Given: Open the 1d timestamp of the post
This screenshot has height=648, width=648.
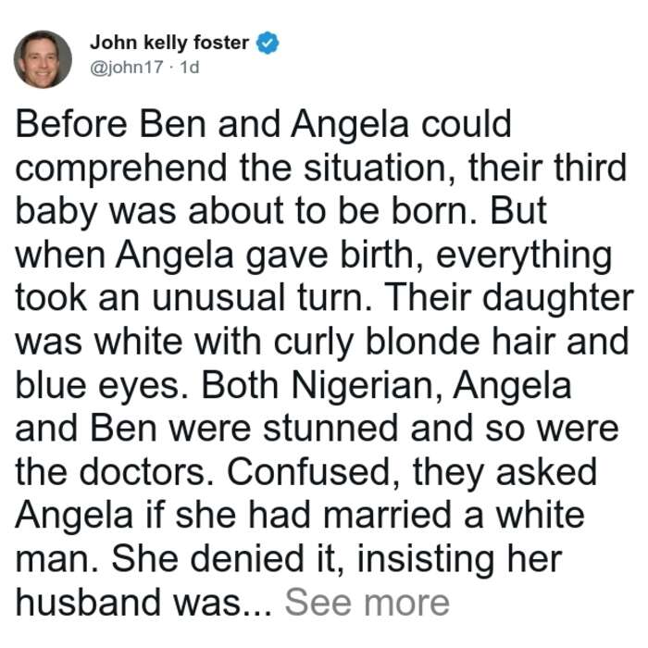Looking at the screenshot, I should [190, 67].
